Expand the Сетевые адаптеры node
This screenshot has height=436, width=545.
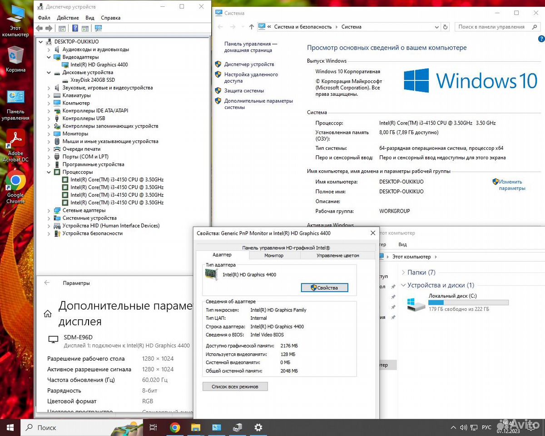coord(49,210)
